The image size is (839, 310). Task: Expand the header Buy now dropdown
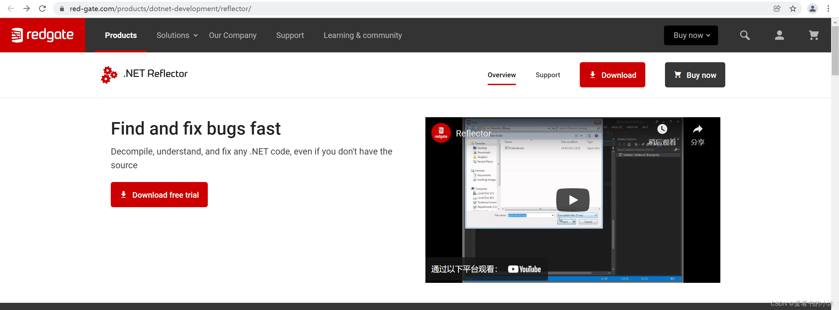pyautogui.click(x=691, y=35)
